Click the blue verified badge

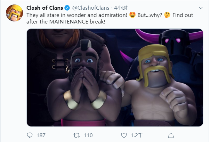67,8
